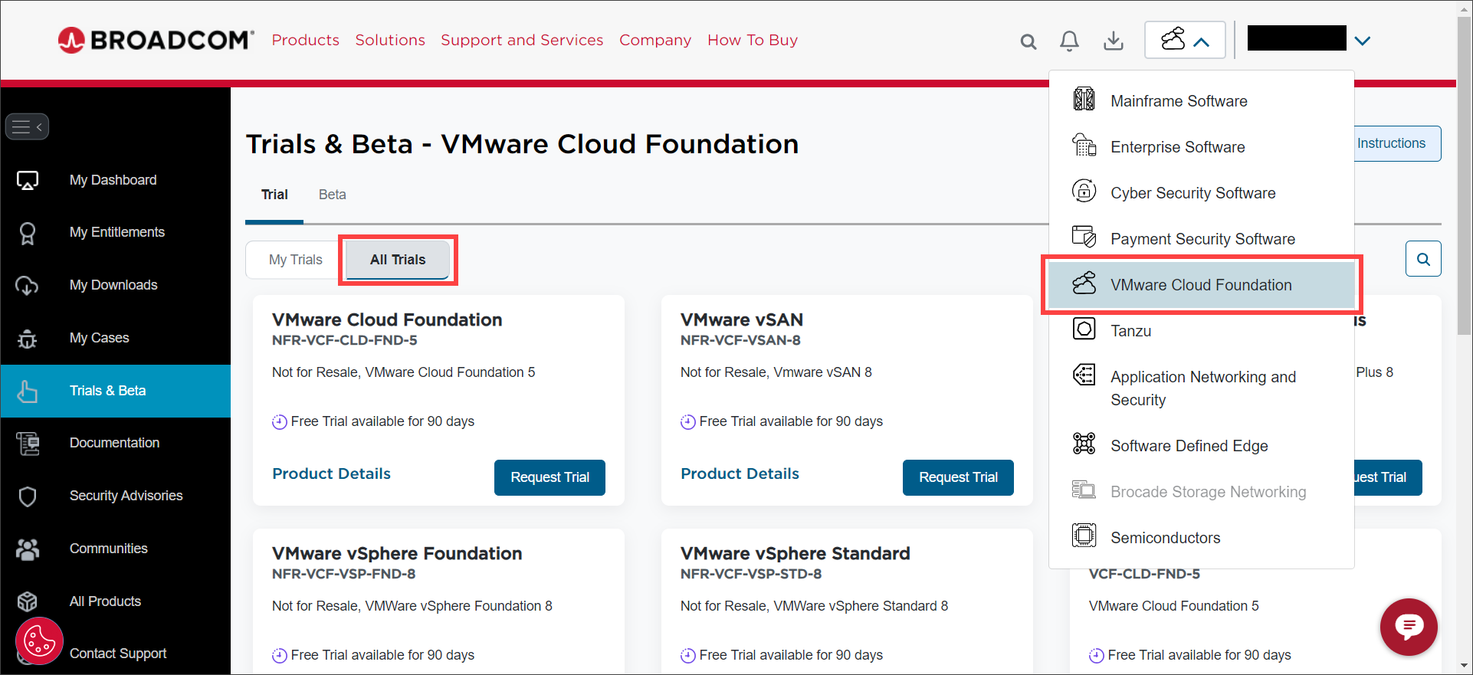Viewport: 1473px width, 675px height.
Task: Open How To Buy menu
Action: pyautogui.click(x=753, y=40)
